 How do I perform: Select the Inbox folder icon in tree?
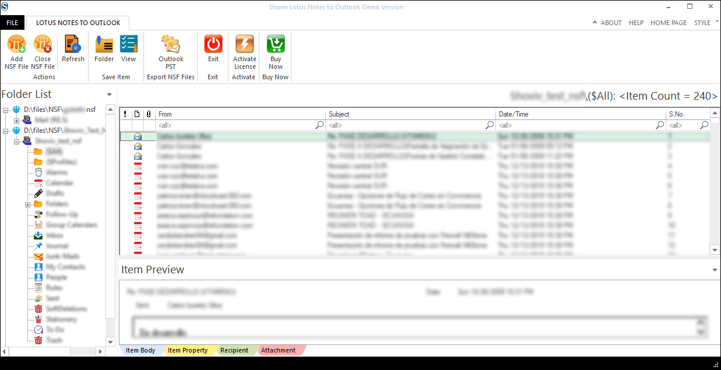(x=38, y=235)
